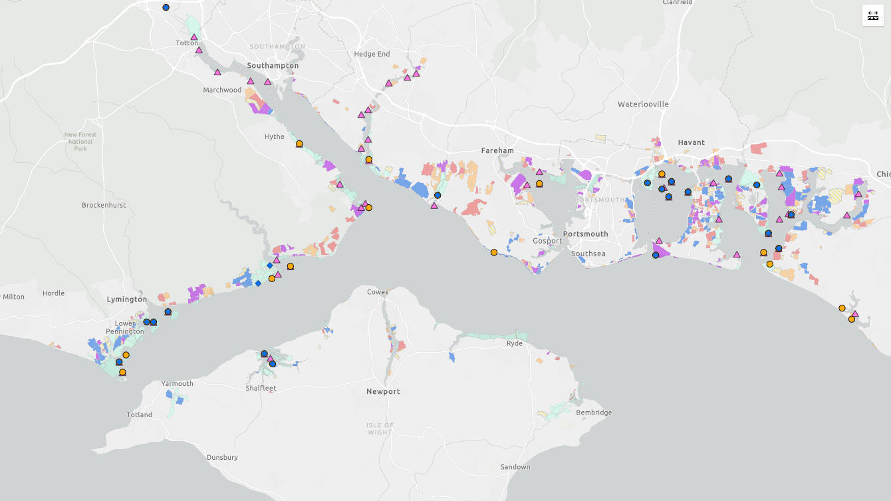Viewport: 891px width, 501px height.
Task: Click the Southampton place label
Action: point(272,66)
